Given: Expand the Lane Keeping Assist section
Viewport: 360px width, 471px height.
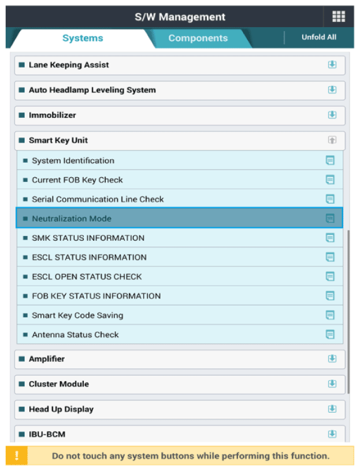Looking at the screenshot, I should pos(332,65).
